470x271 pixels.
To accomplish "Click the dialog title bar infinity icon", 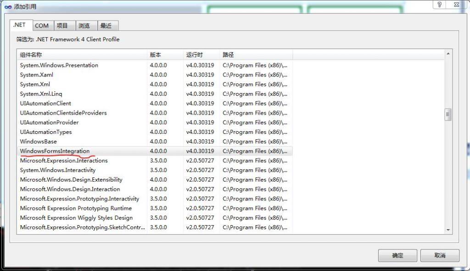I will coord(7,7).
